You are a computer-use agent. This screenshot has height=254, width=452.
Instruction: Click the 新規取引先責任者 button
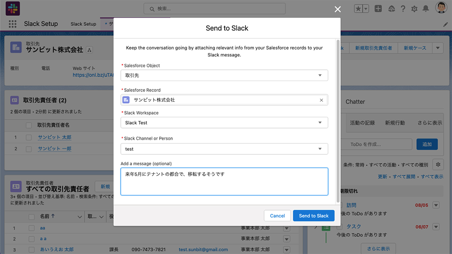373,48
